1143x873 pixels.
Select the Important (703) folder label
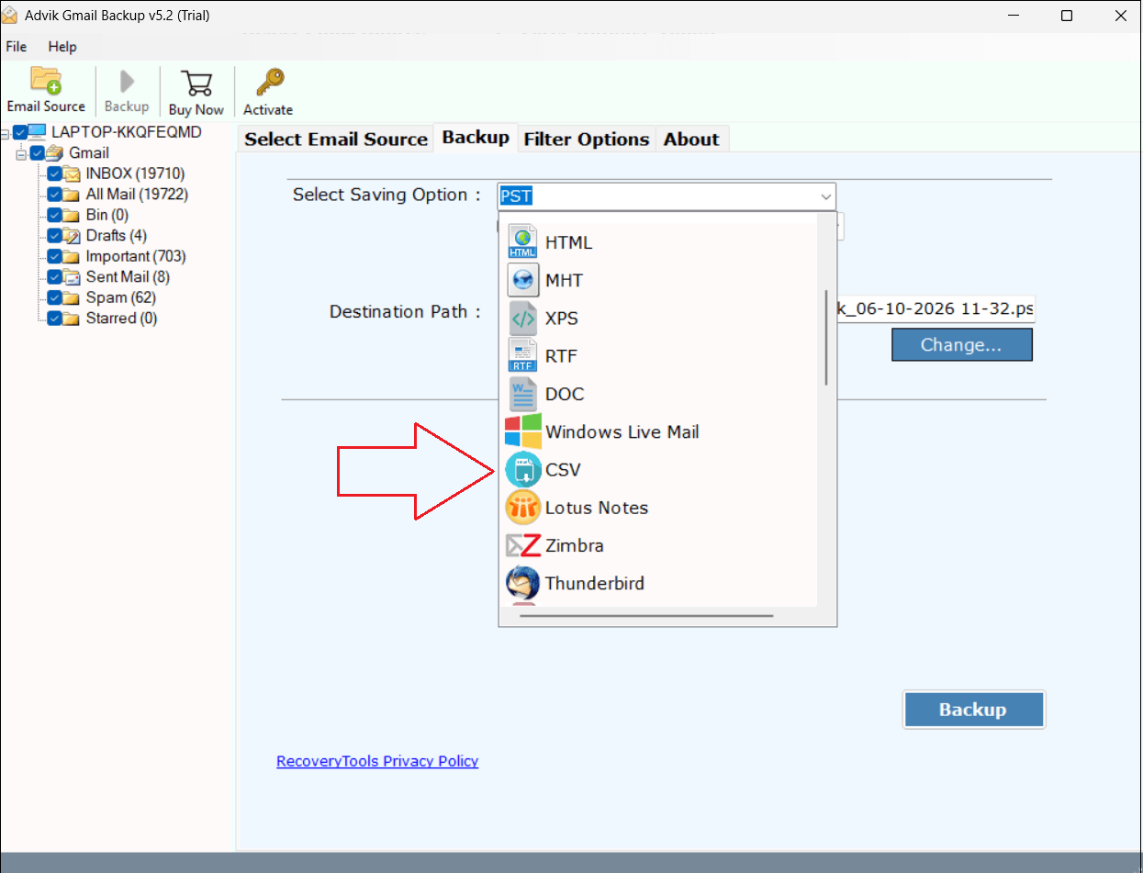tap(136, 256)
